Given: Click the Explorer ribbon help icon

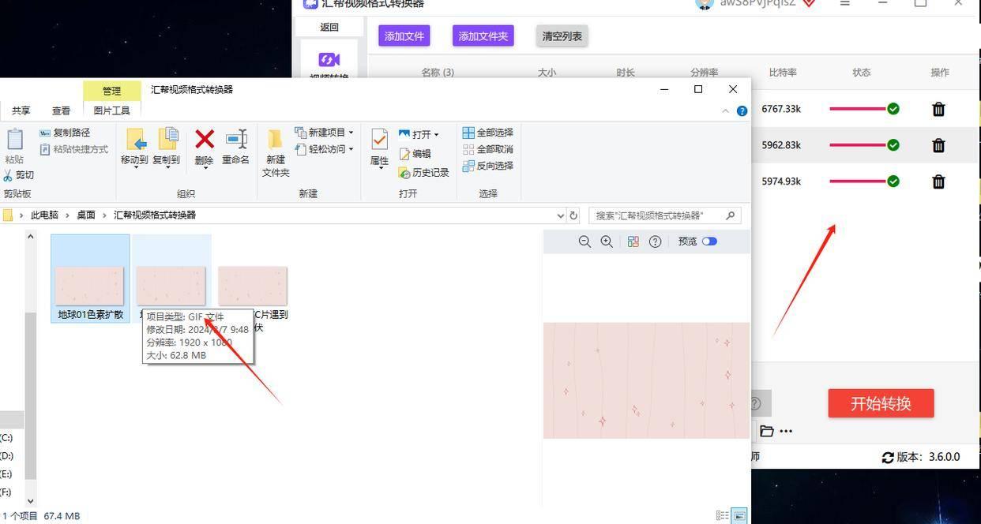Looking at the screenshot, I should [x=742, y=110].
